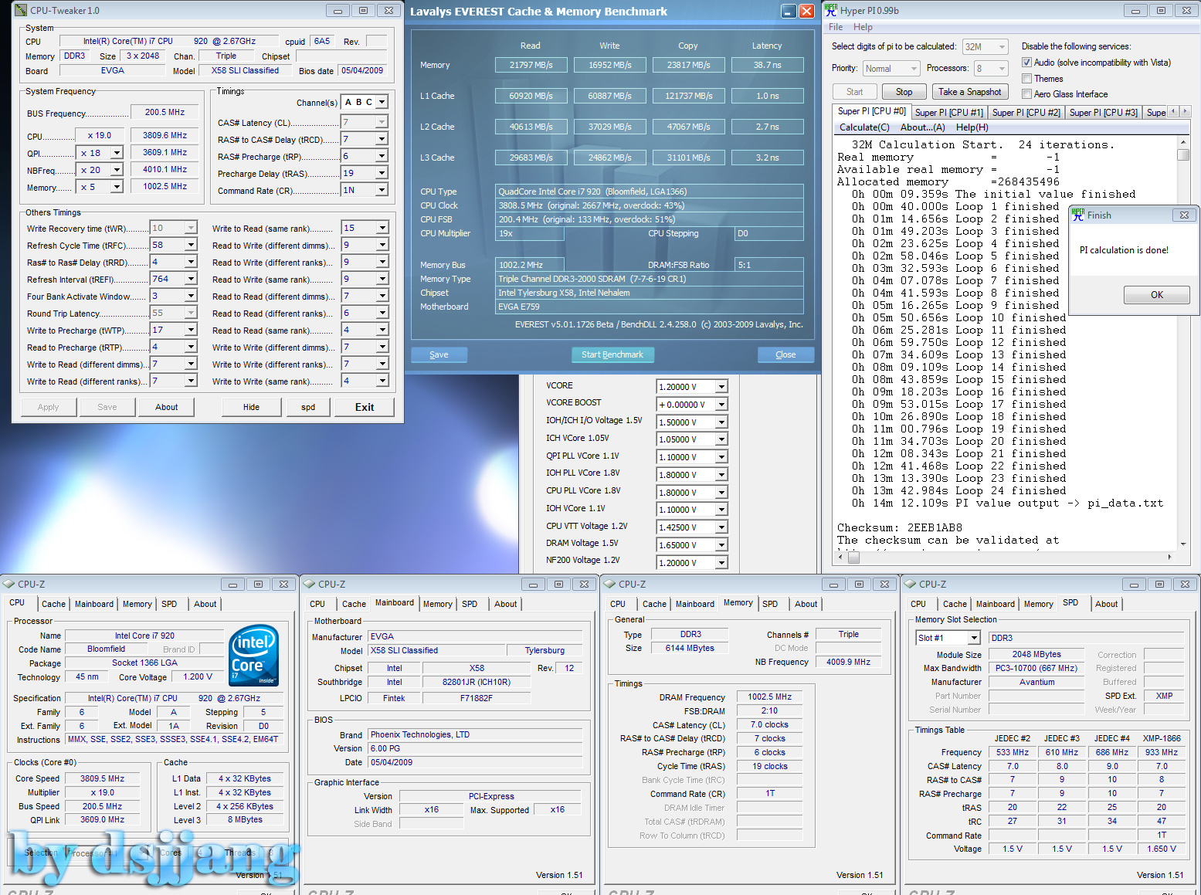Click the Hyper PI title bar icon
This screenshot has height=895, width=1201.
pyautogui.click(x=831, y=11)
